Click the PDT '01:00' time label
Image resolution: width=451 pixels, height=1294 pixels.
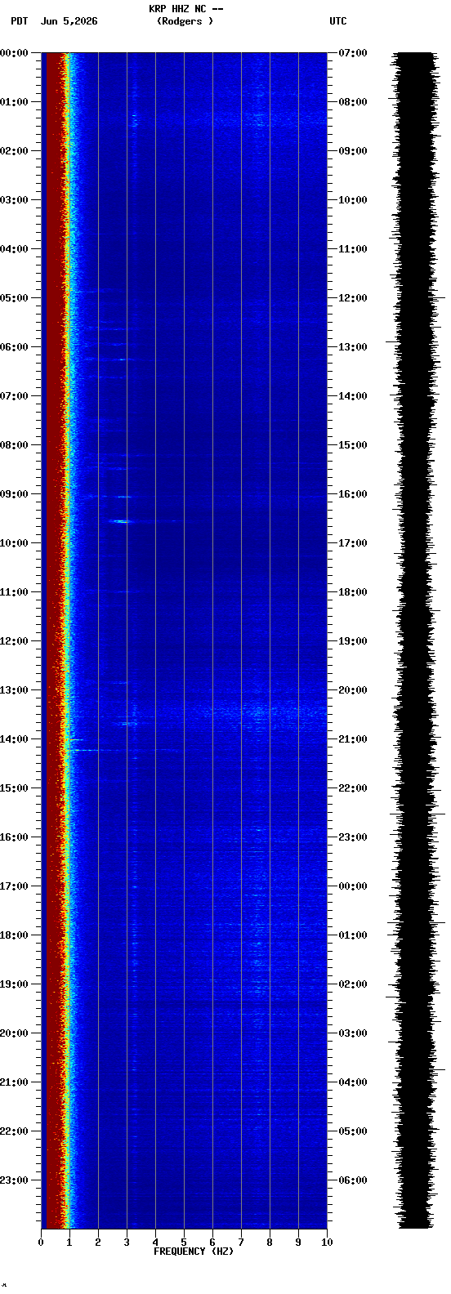[x=14, y=102]
